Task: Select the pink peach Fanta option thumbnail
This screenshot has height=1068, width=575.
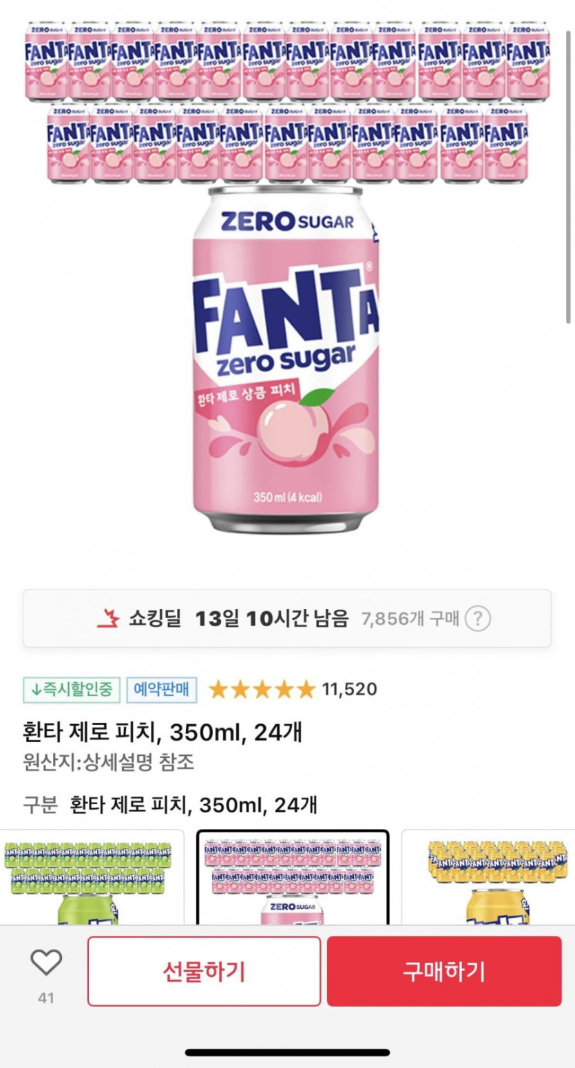Action: 293,877
